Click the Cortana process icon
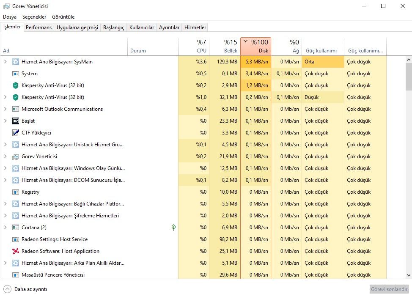The image size is (412, 299). tap(16, 228)
